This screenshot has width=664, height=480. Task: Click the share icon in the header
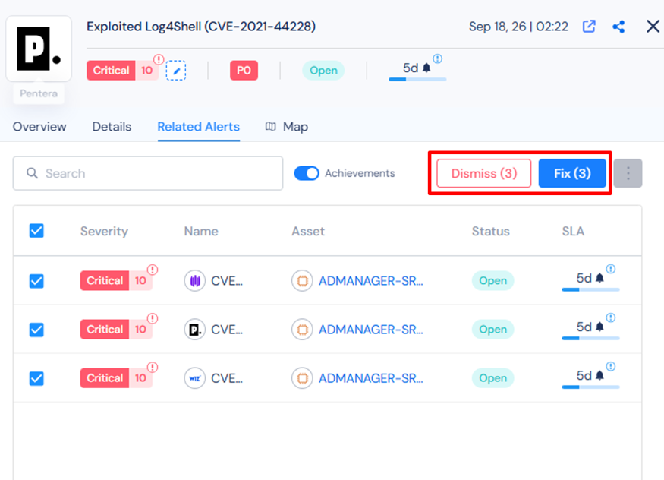point(618,27)
